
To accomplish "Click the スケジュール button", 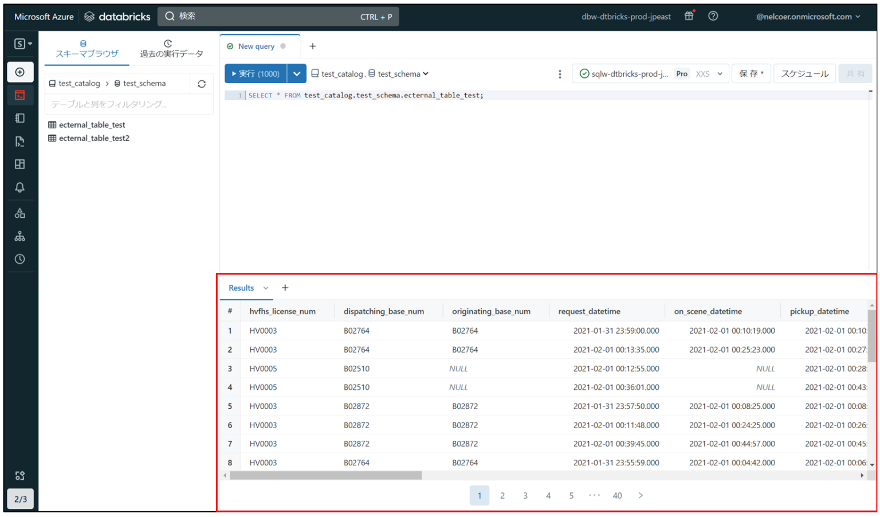I will 804,73.
